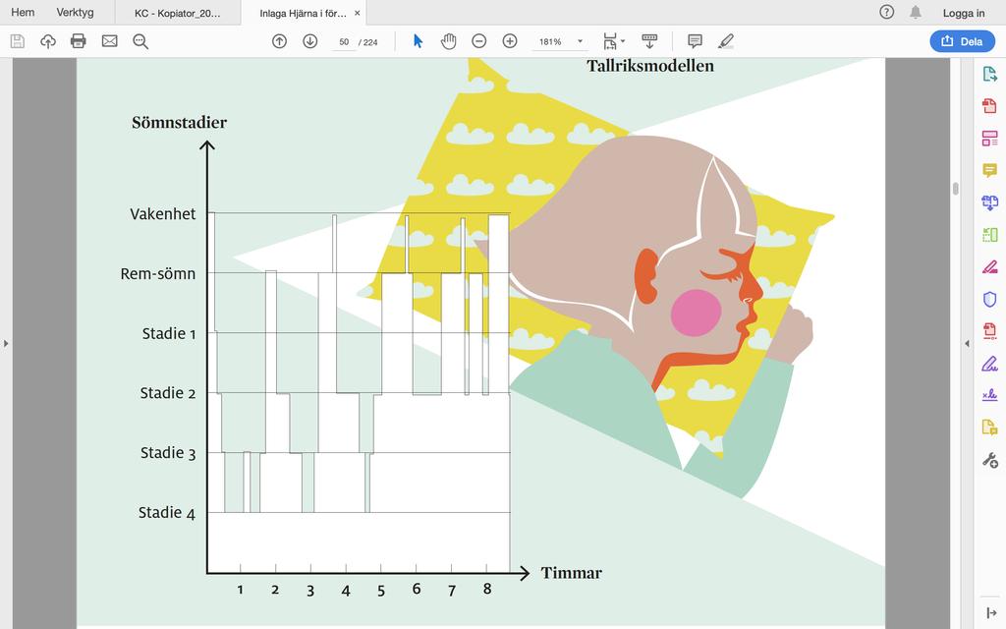Open pink Redact pen tool in sidebar

pyautogui.click(x=990, y=267)
